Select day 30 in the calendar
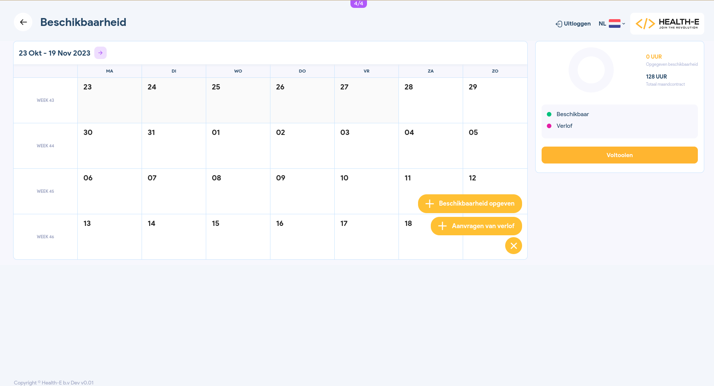The width and height of the screenshot is (714, 386). click(109, 145)
